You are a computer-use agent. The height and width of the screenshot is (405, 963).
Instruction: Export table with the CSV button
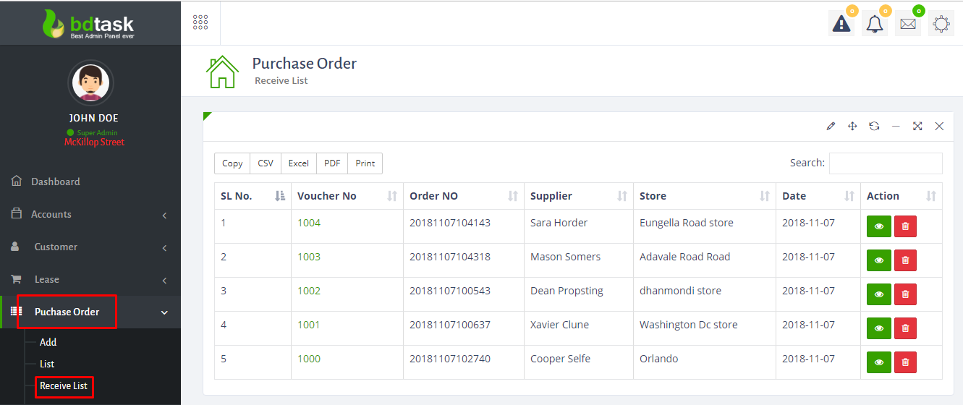point(266,163)
